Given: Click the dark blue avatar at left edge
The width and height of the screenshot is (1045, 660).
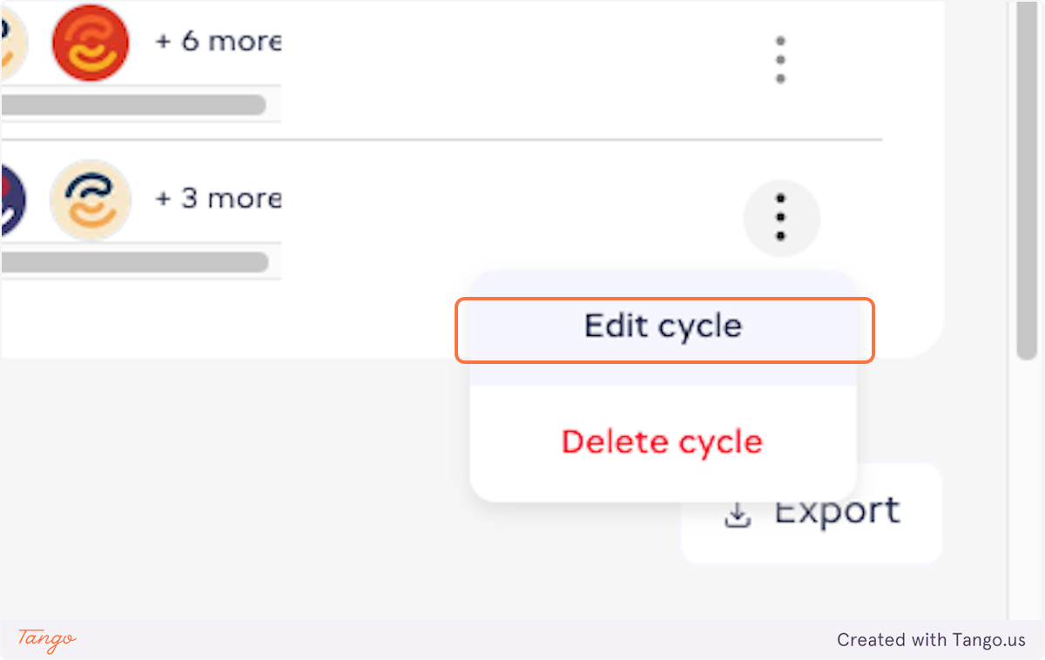Looking at the screenshot, I should (x=10, y=200).
